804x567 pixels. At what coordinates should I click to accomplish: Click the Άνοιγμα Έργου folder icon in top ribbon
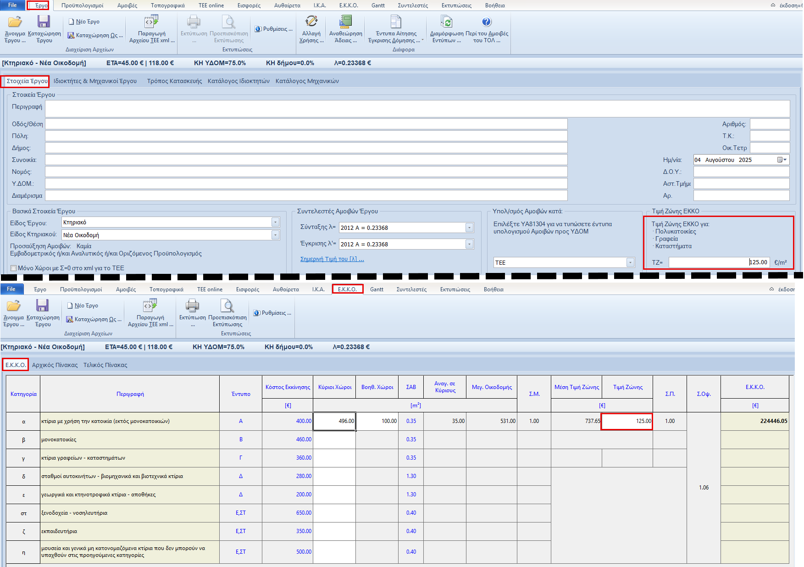point(15,22)
